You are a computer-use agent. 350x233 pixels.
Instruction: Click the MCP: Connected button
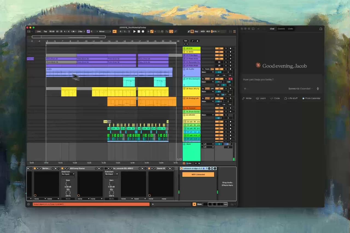coord(198,174)
